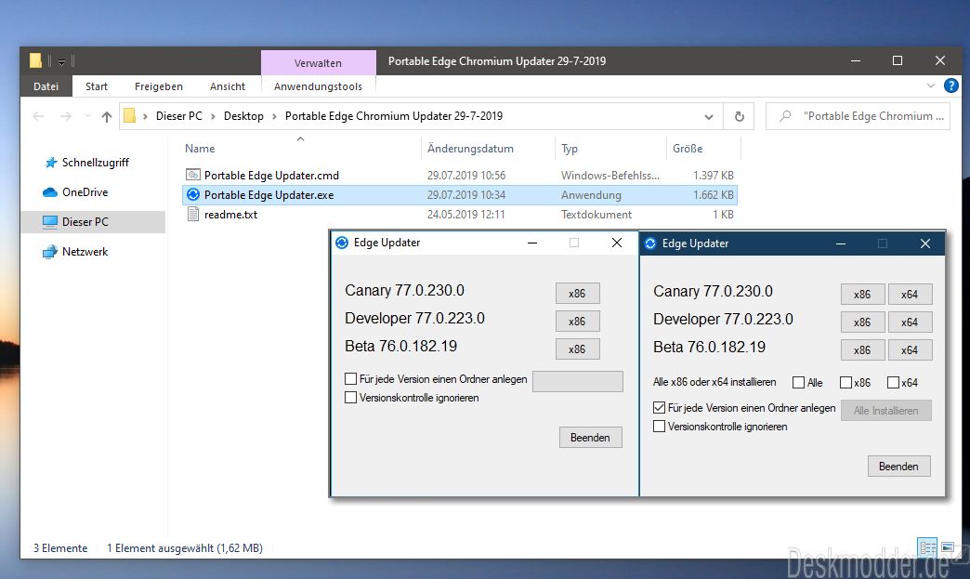Tick the 'Alle' checkbox in the right window

pyautogui.click(x=799, y=382)
